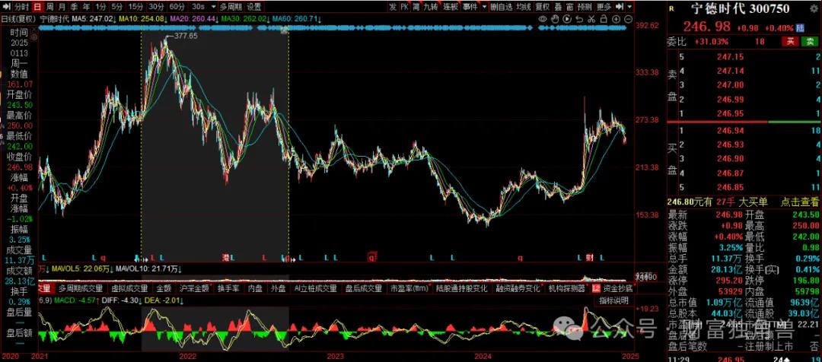Open the dropdown arrow after 30s
This screenshot has width=822, height=362.
point(213,7)
